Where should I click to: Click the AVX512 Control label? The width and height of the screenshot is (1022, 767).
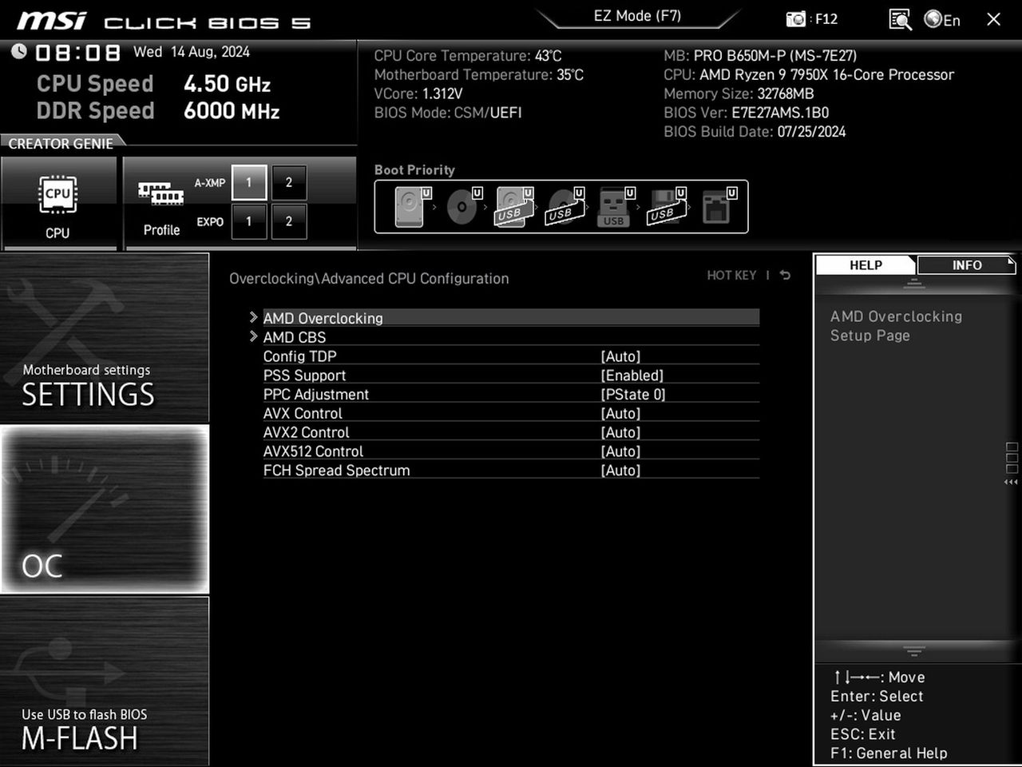(x=313, y=452)
